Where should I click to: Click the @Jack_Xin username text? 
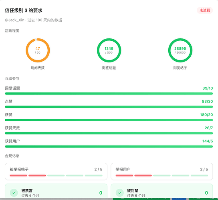click(x=14, y=20)
